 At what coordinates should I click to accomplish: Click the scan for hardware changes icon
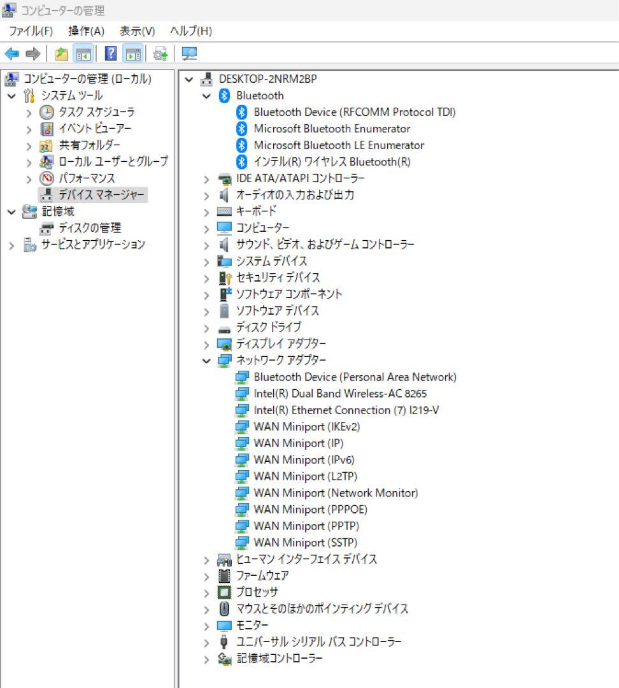click(x=159, y=54)
